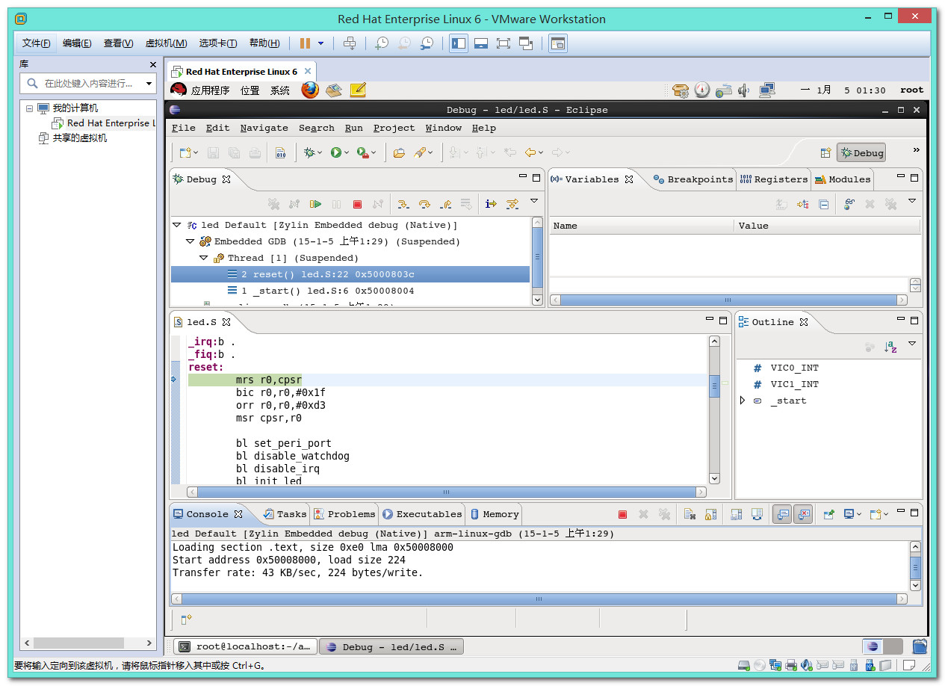Toggle VMware unity mode button
The image size is (945, 686).
526,43
